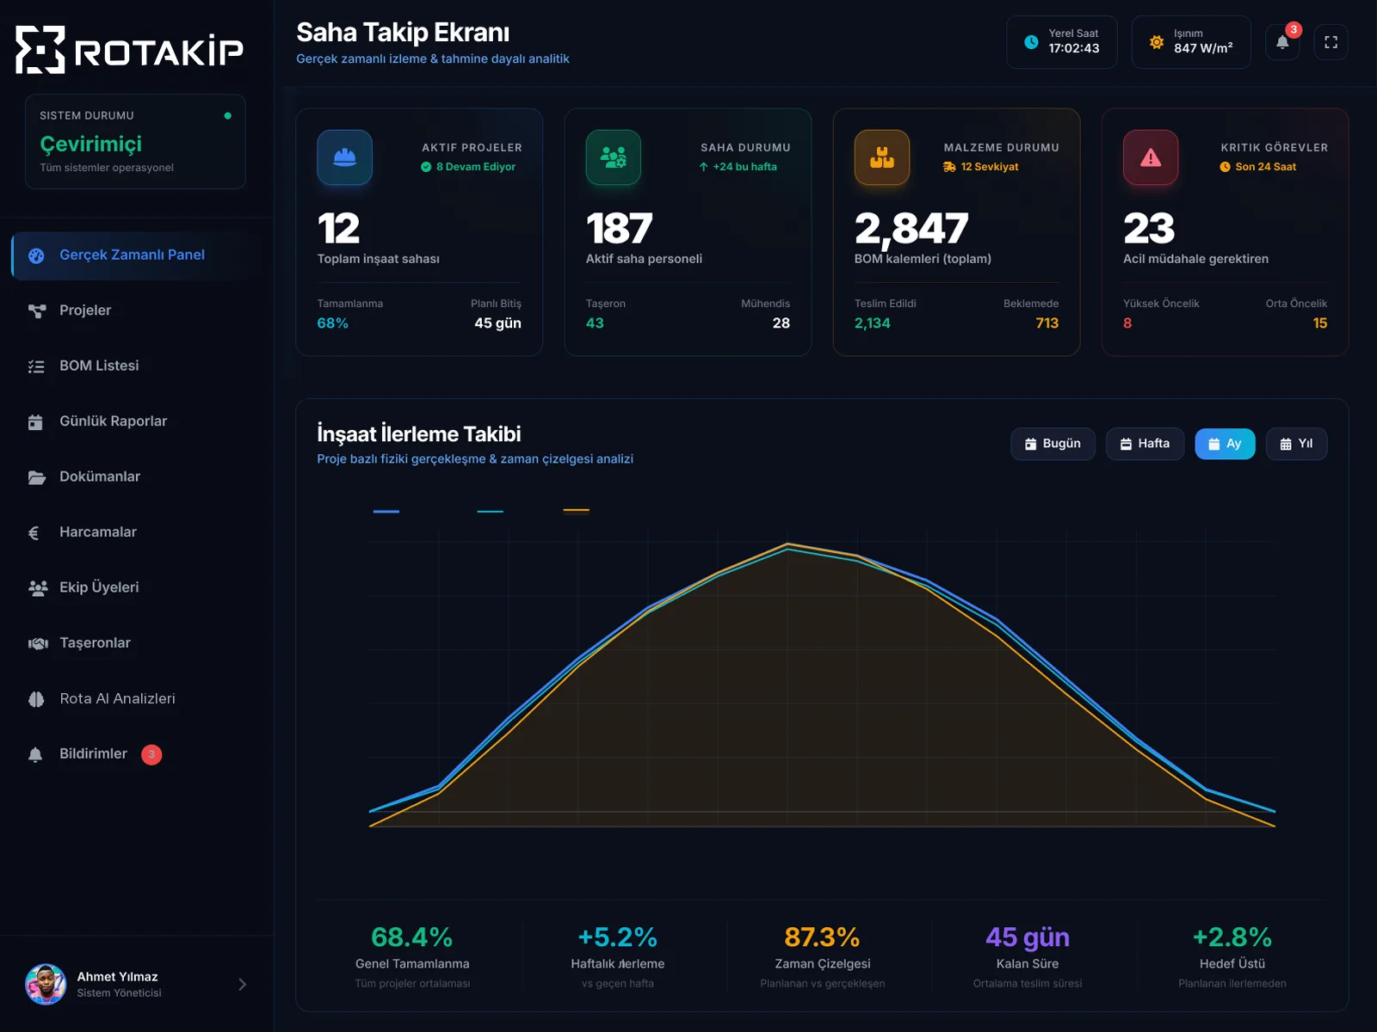Toggle the cyan chart legend series
The image size is (1377, 1032).
(490, 511)
